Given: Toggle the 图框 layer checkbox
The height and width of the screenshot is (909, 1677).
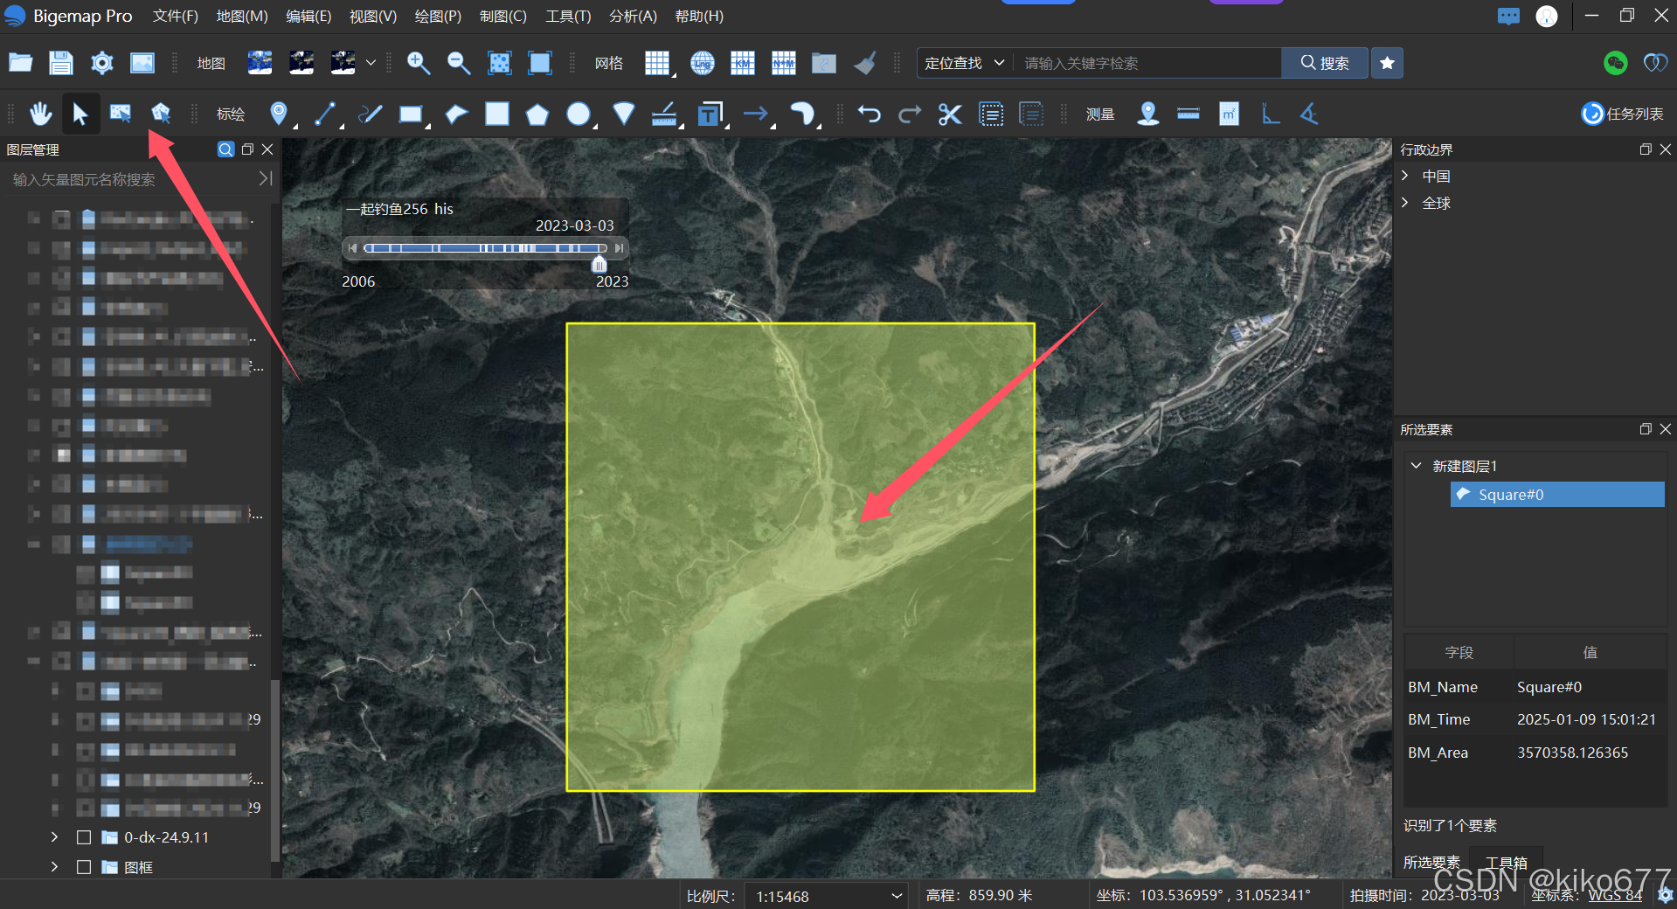Looking at the screenshot, I should 84,867.
